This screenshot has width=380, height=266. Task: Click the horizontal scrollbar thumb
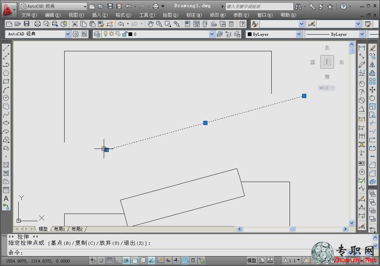[x=293, y=229]
